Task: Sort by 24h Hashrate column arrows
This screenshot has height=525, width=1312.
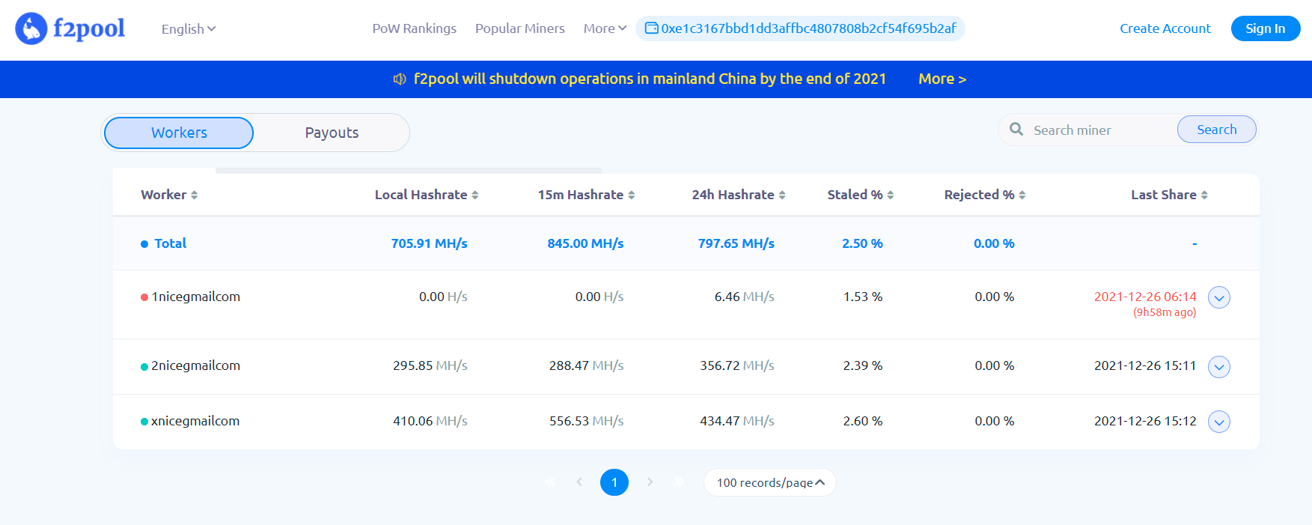Action: click(782, 195)
